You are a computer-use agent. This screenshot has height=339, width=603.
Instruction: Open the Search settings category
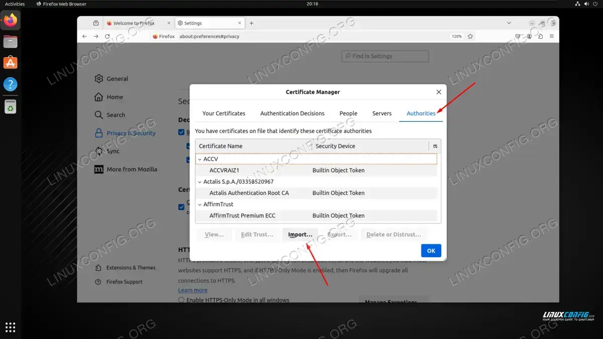pyautogui.click(x=110, y=115)
